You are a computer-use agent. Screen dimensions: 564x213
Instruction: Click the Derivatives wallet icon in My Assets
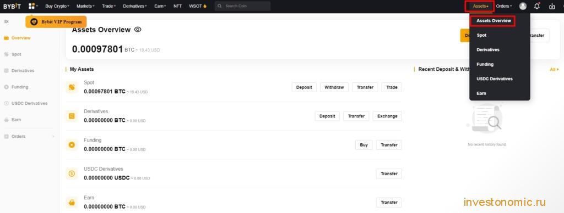click(72, 116)
